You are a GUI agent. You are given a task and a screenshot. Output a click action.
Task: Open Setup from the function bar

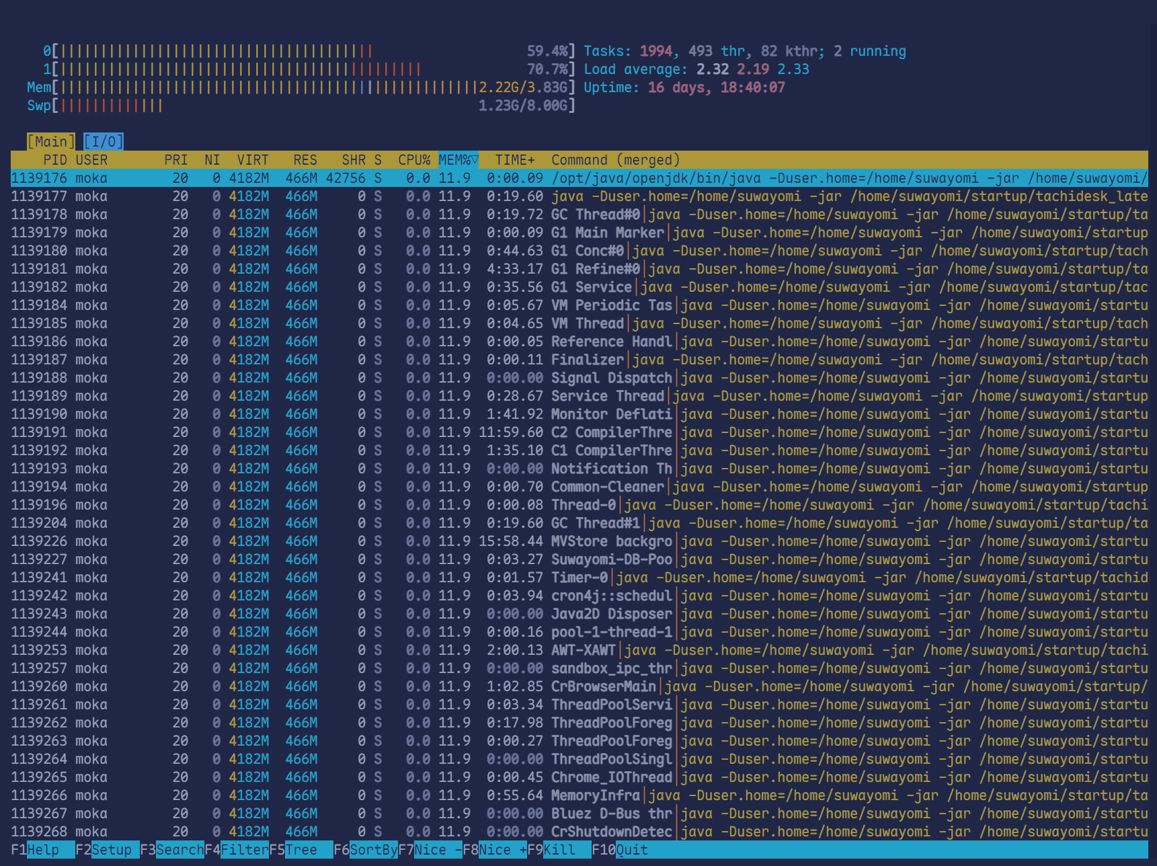[x=111, y=850]
